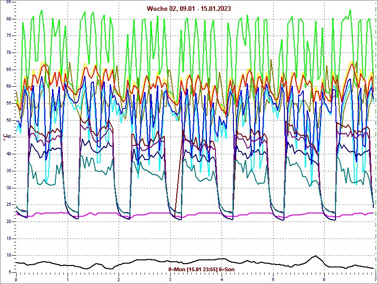Click day marker 4 on the x-axis

click(222, 279)
